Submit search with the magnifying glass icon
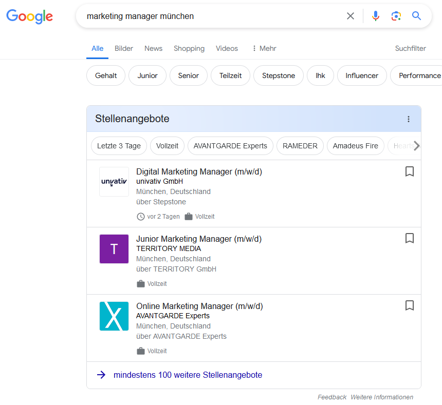Screen dimensions: 442x405 (x=416, y=16)
